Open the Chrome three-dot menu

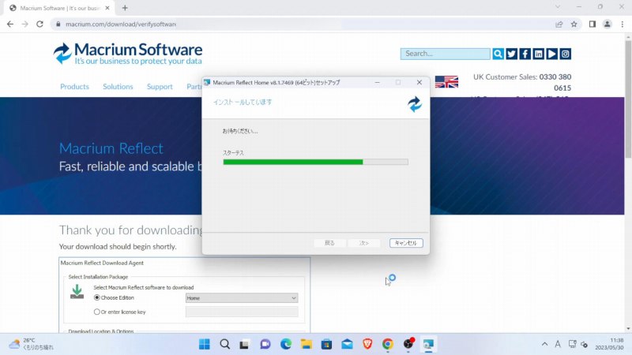(x=623, y=24)
